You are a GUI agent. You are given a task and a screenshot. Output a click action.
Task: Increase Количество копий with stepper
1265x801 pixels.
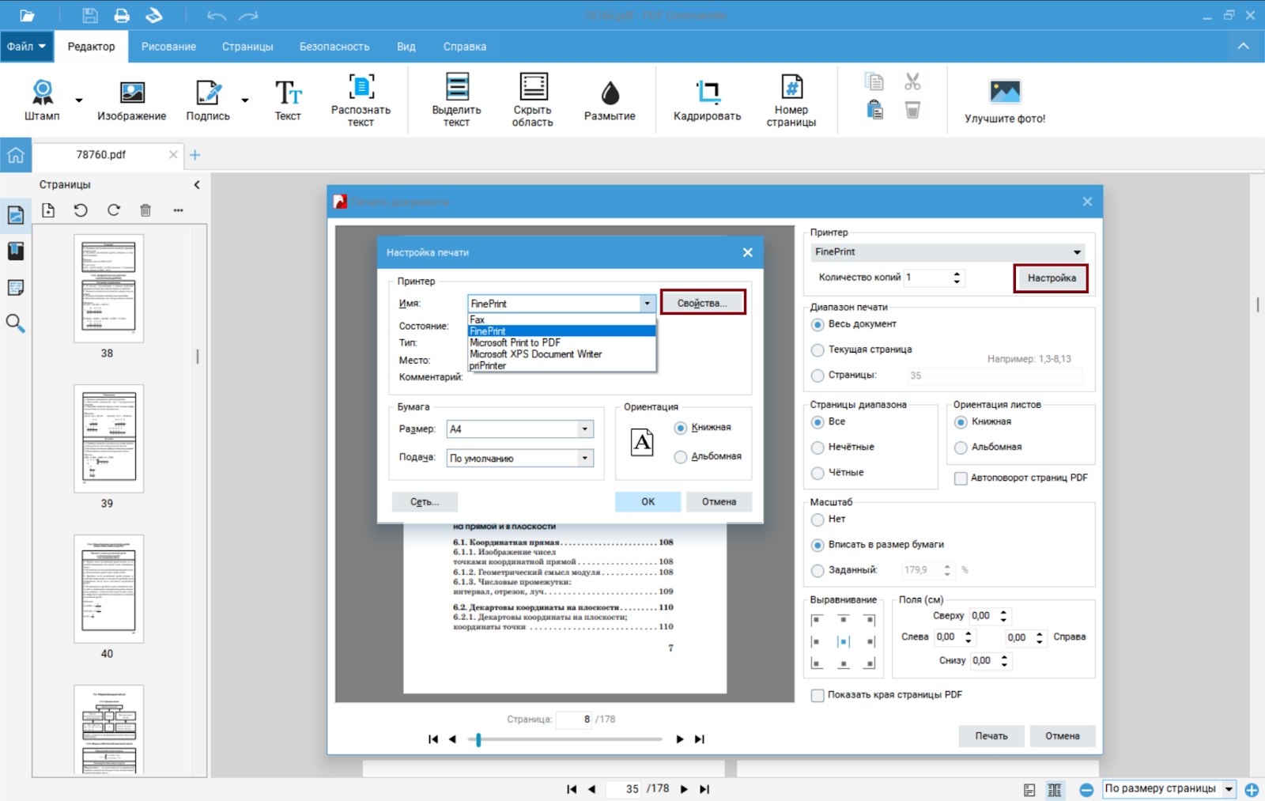[x=957, y=274]
